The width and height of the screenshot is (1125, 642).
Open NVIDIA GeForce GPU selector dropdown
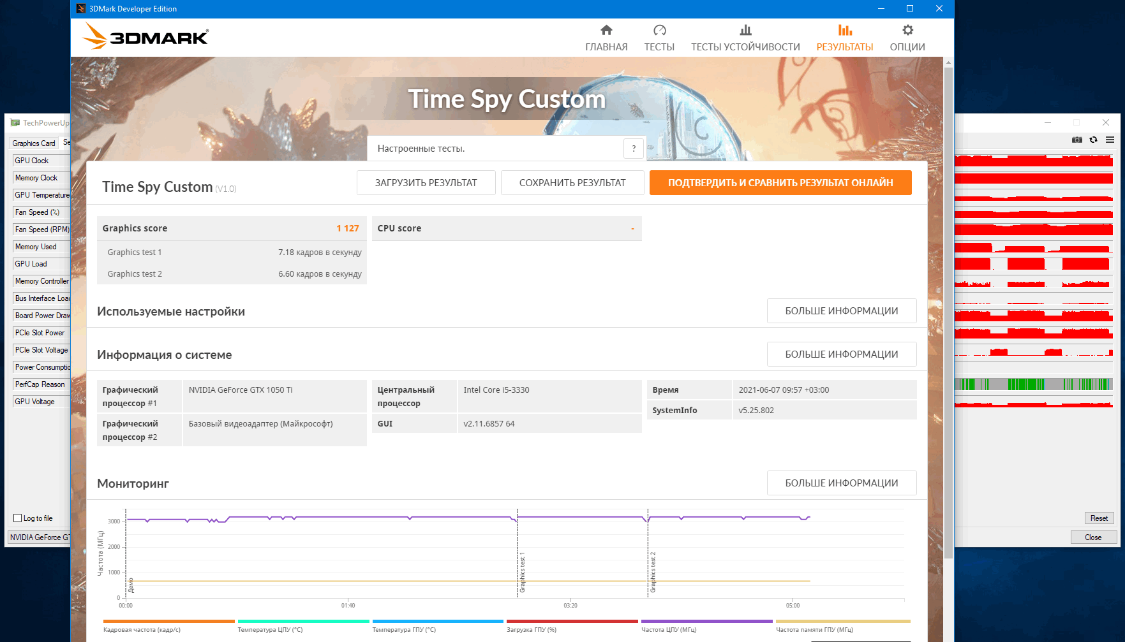tap(39, 537)
